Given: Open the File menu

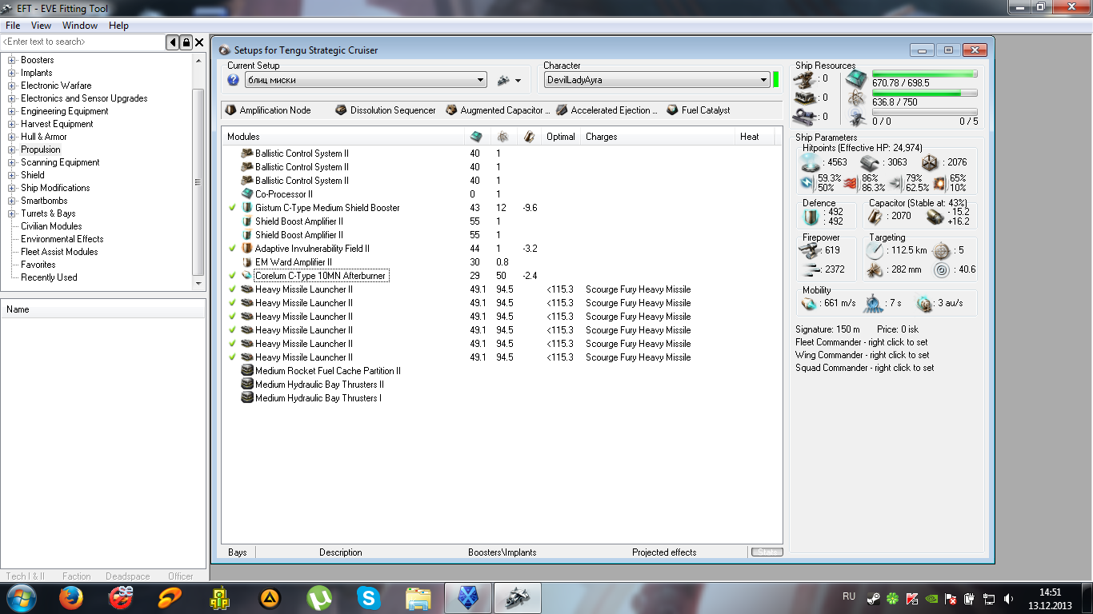Looking at the screenshot, I should click(13, 26).
